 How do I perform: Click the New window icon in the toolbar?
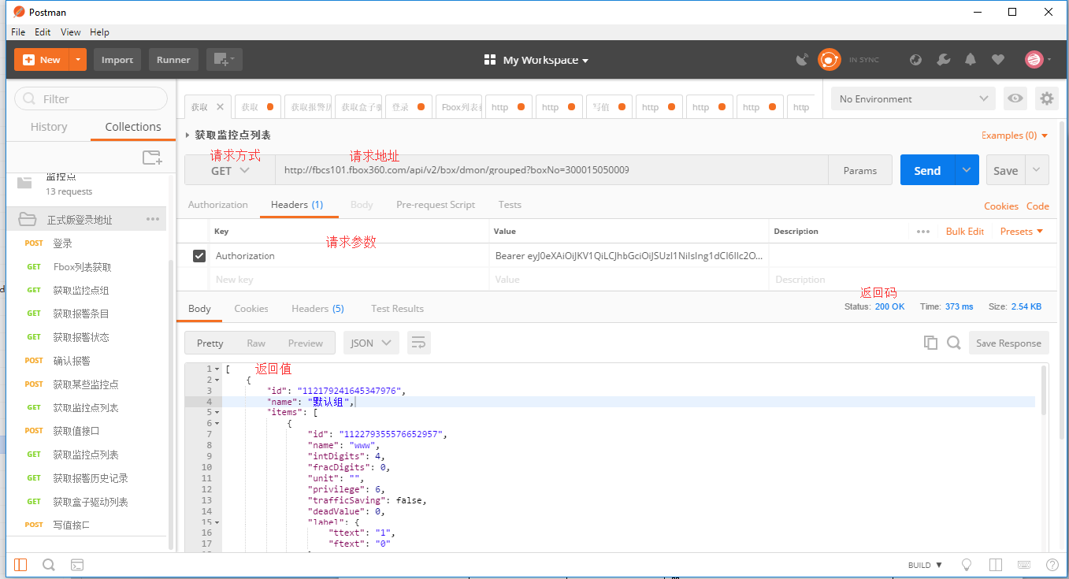(x=225, y=60)
